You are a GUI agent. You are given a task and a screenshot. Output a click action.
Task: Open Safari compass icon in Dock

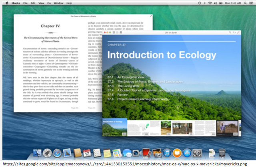pyautogui.click(x=57, y=153)
